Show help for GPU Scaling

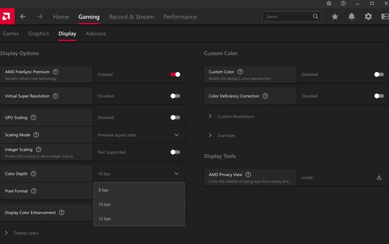(33, 117)
